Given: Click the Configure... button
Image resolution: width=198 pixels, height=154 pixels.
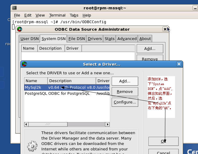Looking at the screenshot, I should (125, 102).
